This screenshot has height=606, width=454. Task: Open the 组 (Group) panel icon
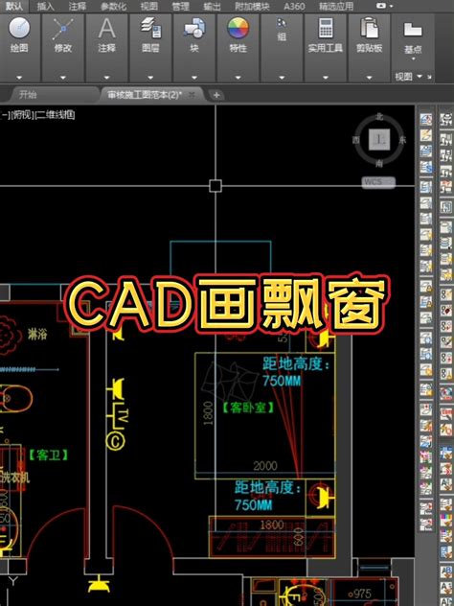tap(282, 23)
